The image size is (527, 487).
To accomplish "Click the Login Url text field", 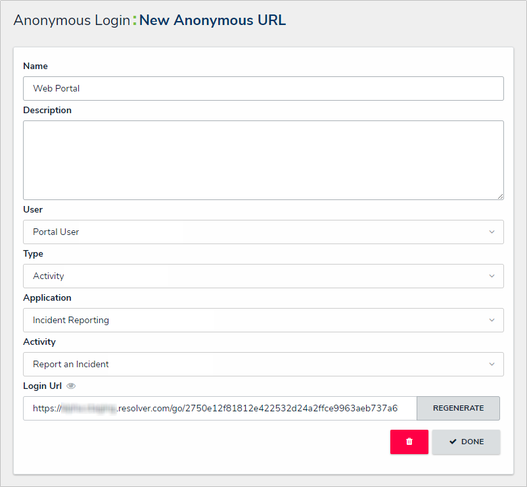I will click(x=220, y=408).
